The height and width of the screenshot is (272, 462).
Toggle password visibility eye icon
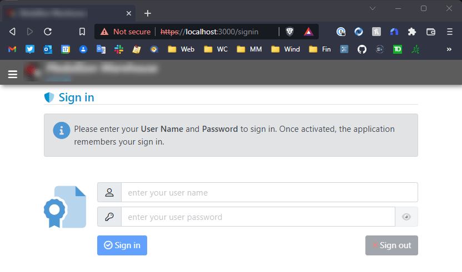[x=406, y=217]
